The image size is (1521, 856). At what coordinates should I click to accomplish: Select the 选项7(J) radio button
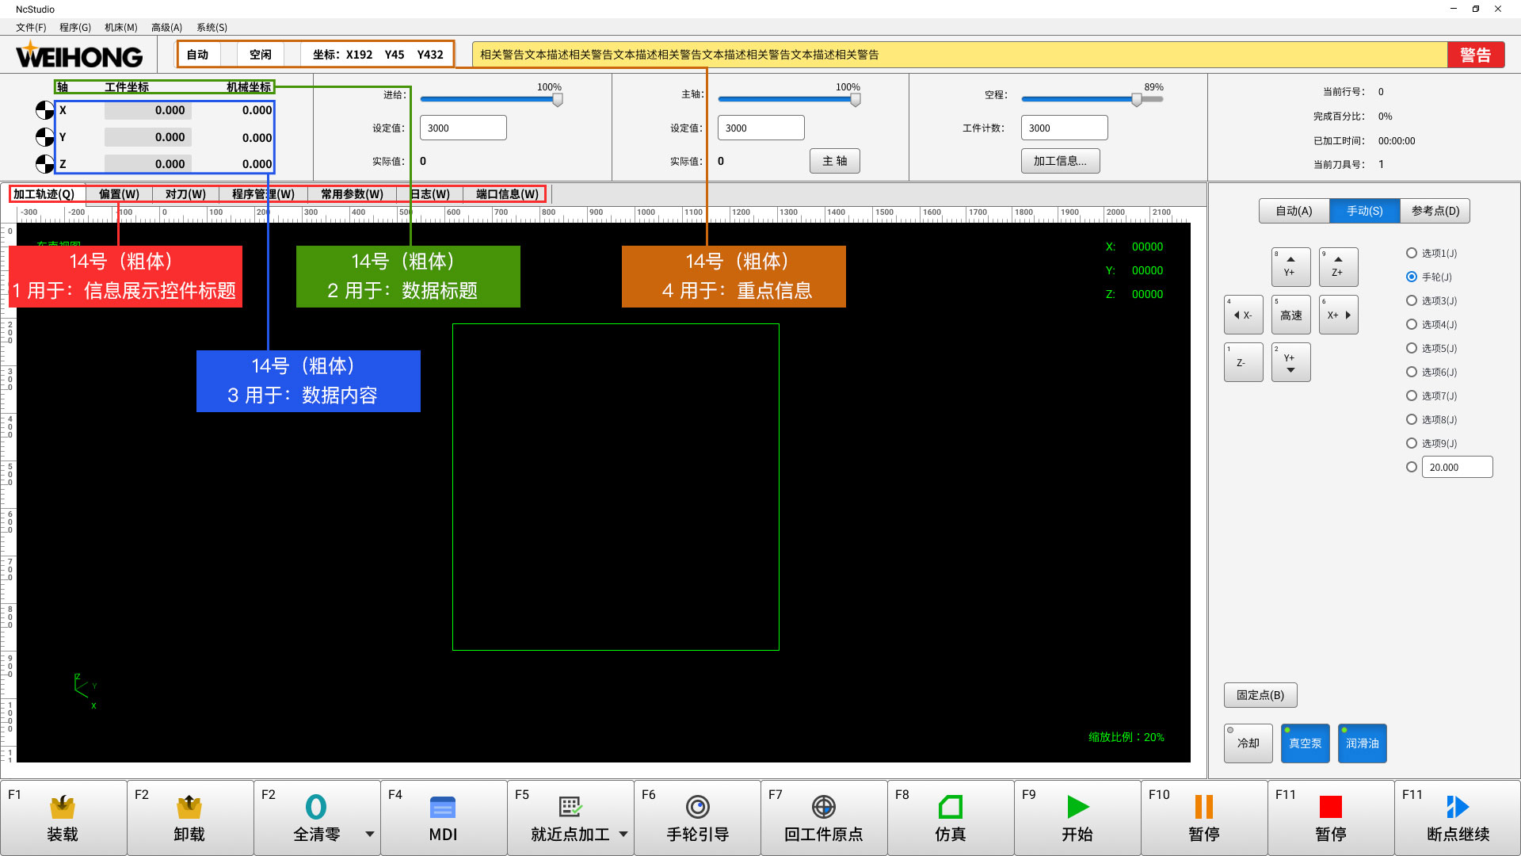coord(1411,396)
